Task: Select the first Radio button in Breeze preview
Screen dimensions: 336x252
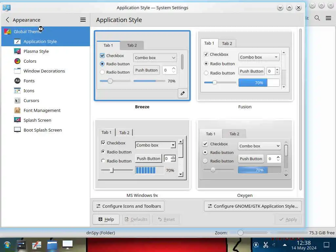Action: click(x=102, y=64)
